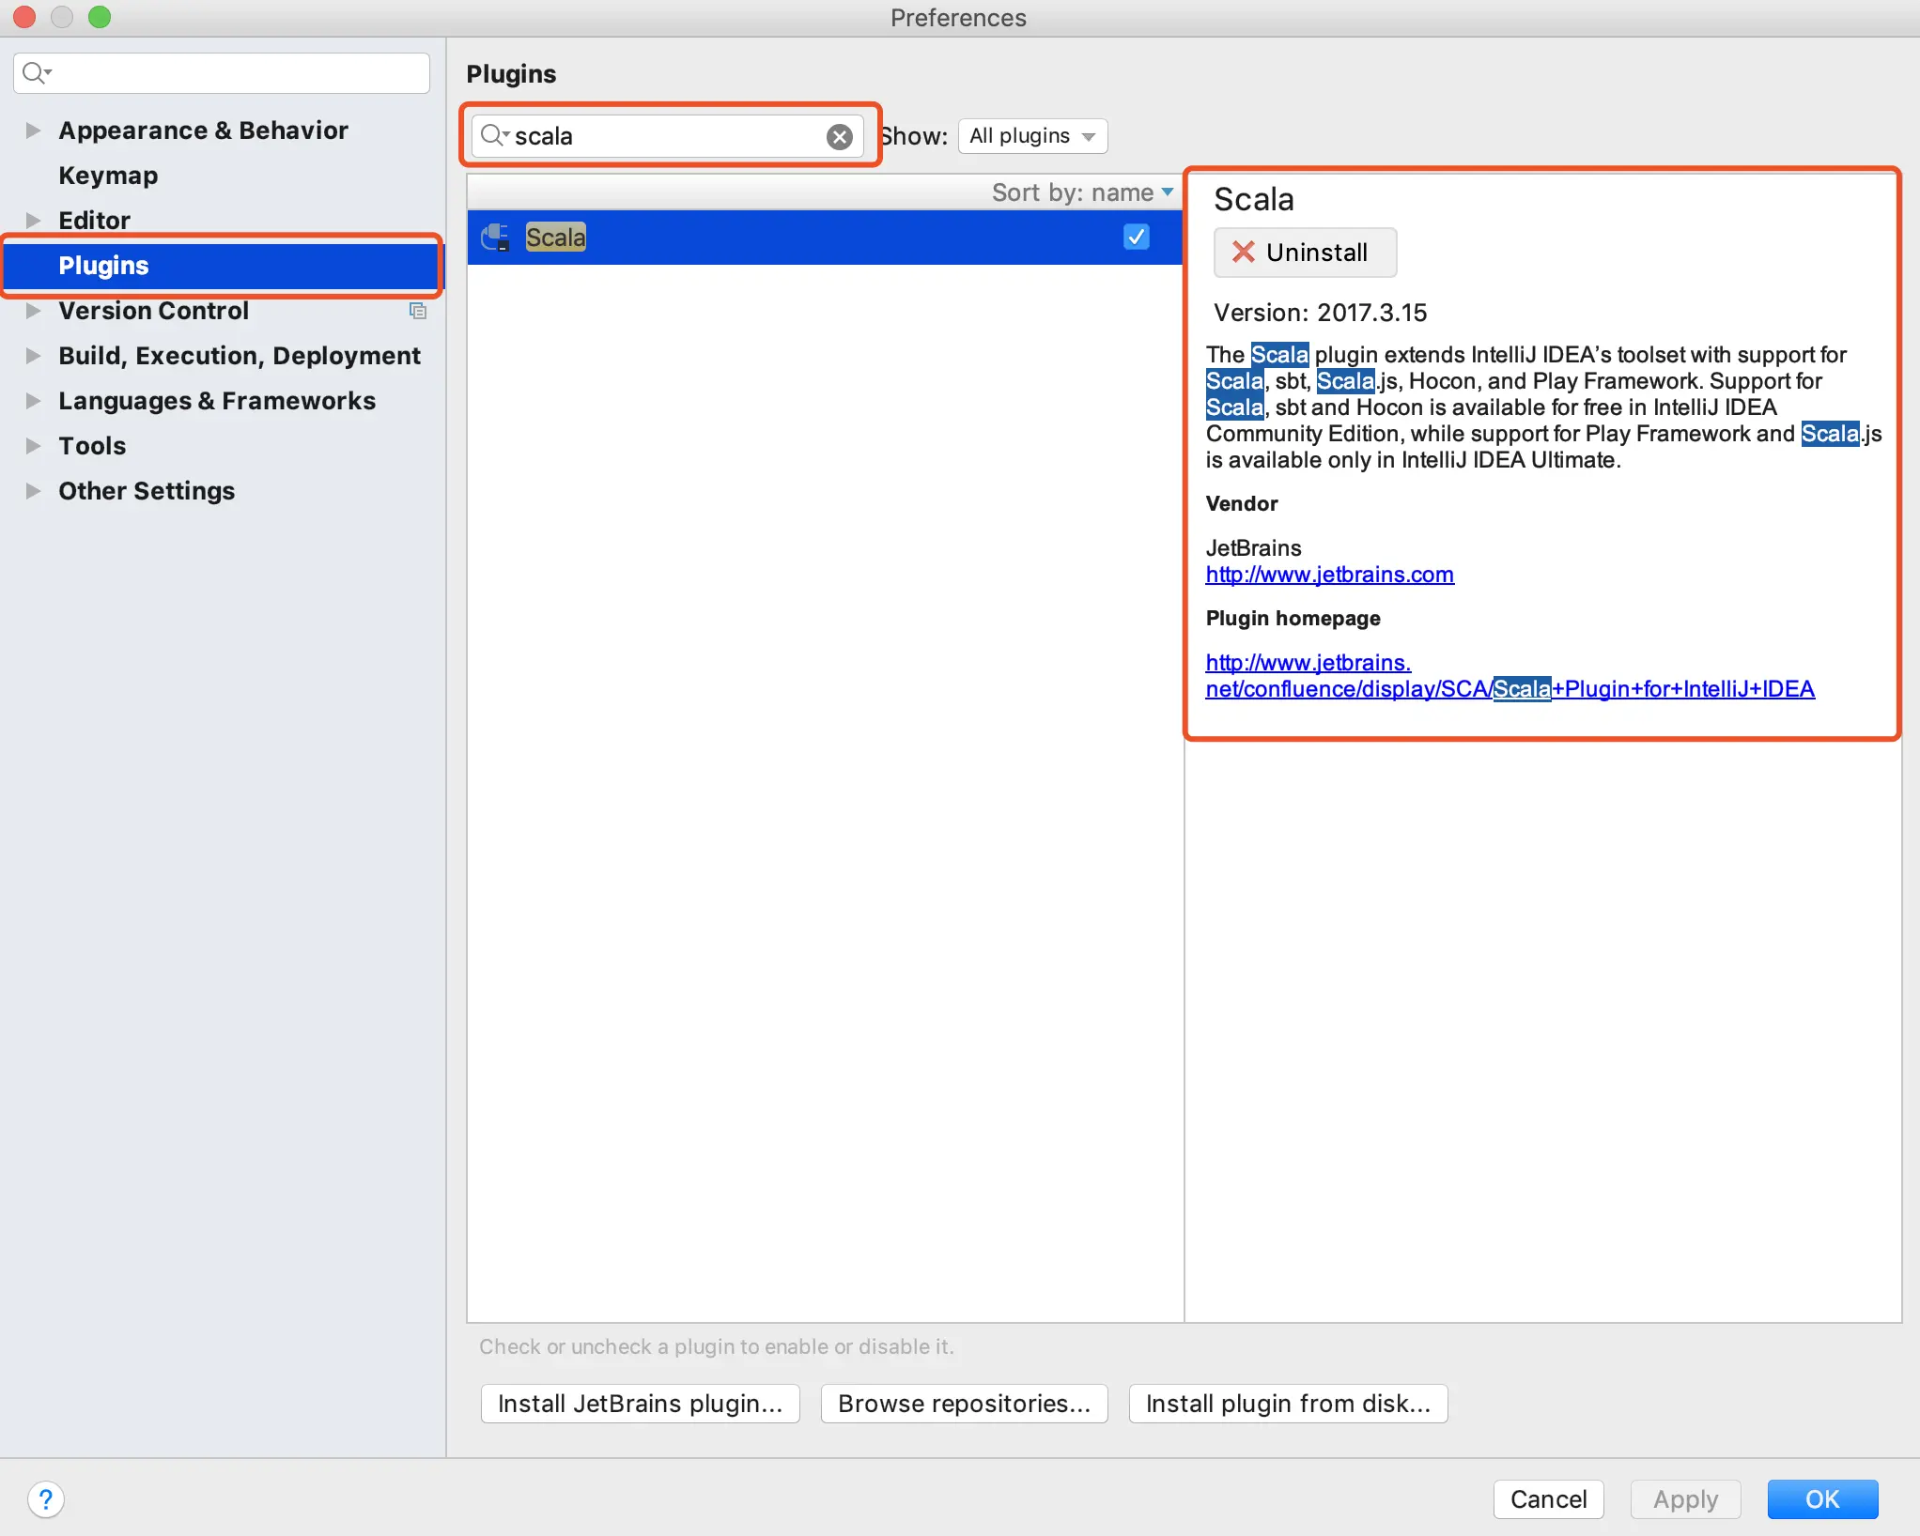Click Install plugin from disk button
Screen dimensions: 1920x1536
[x=1287, y=1404]
